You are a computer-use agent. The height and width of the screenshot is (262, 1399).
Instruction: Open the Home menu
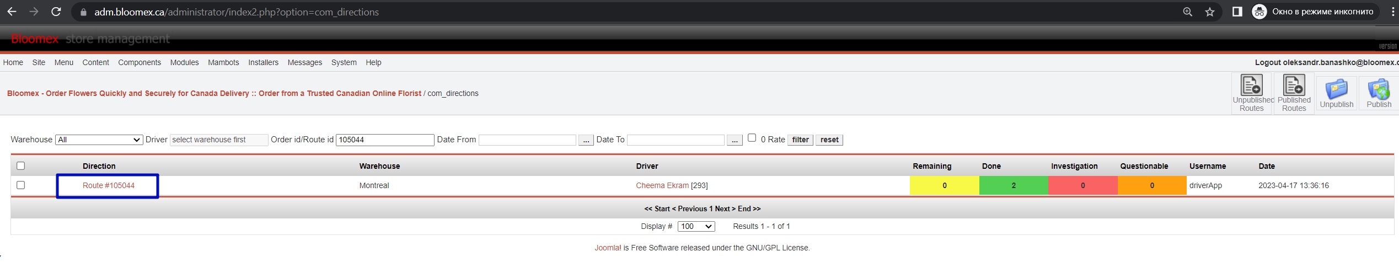pyautogui.click(x=13, y=62)
